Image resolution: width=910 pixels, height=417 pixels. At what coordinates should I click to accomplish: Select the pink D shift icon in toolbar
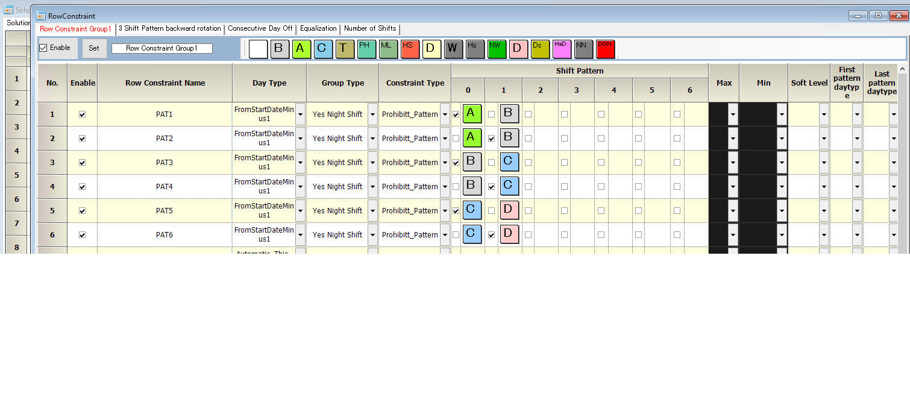point(518,49)
